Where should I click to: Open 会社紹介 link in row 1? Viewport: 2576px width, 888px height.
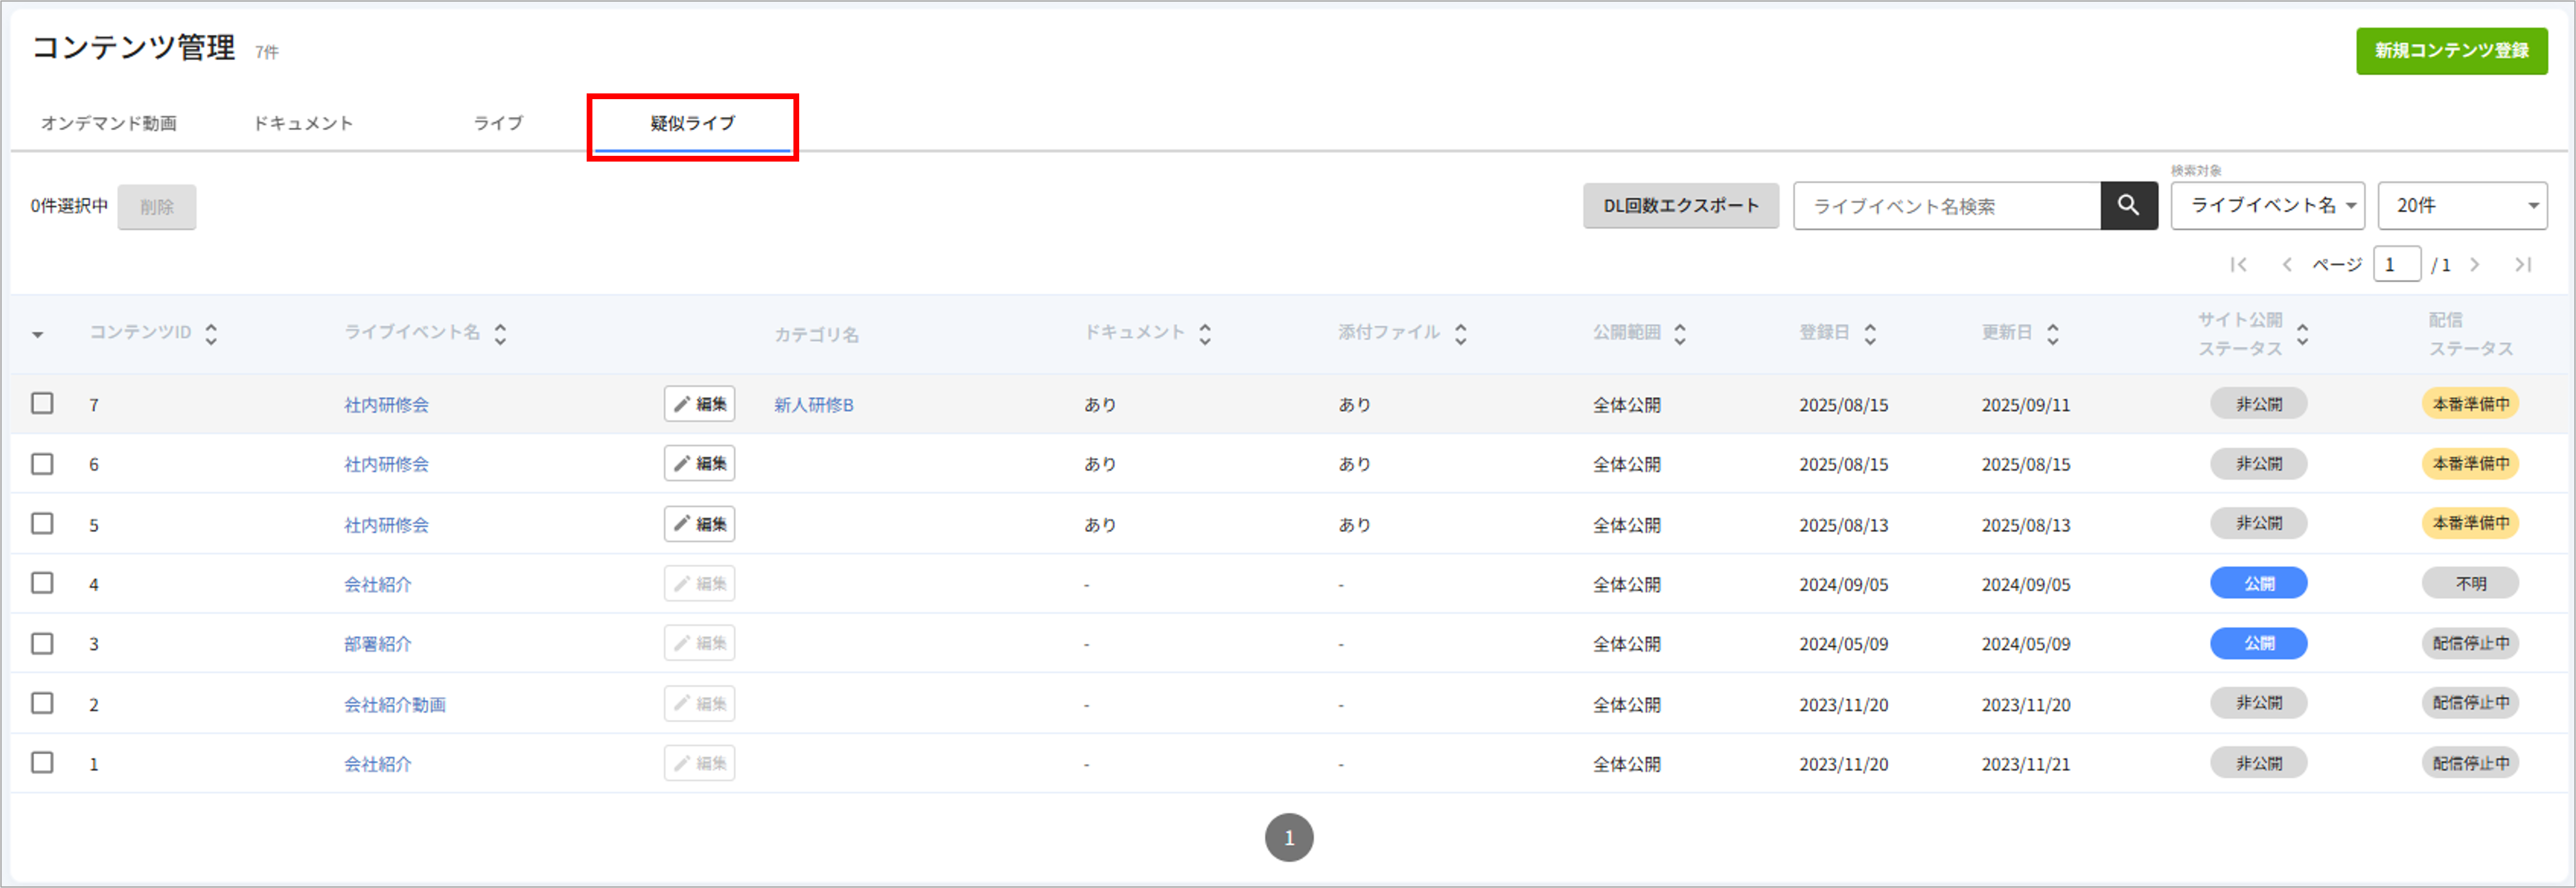tap(378, 764)
